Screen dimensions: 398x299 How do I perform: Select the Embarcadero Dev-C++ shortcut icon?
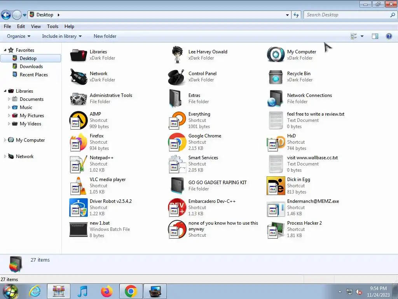(x=177, y=208)
